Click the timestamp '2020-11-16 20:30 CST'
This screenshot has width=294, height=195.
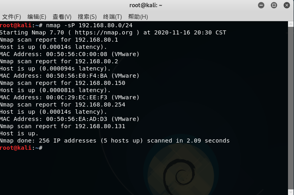coord(190,32)
